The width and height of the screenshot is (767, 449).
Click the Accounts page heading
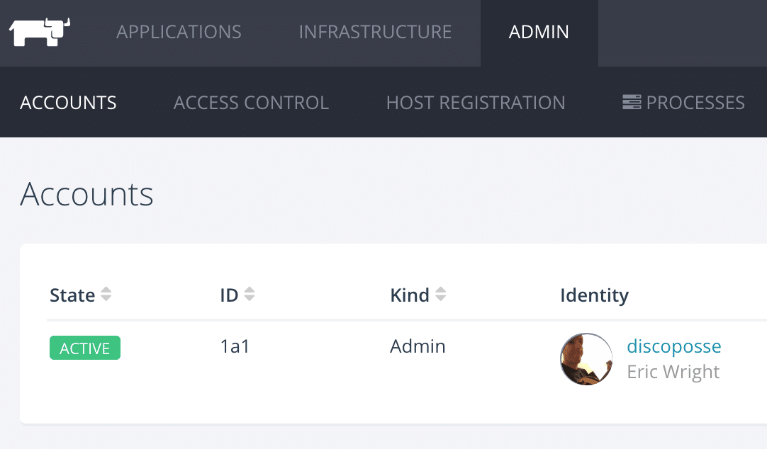86,194
